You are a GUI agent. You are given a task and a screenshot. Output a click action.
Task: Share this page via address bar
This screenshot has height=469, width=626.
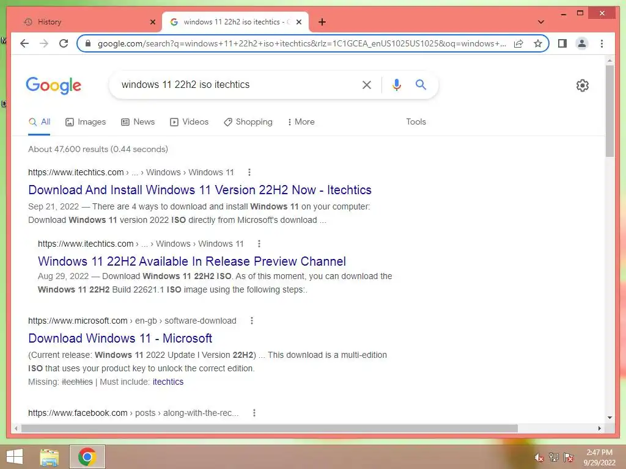pyautogui.click(x=518, y=43)
